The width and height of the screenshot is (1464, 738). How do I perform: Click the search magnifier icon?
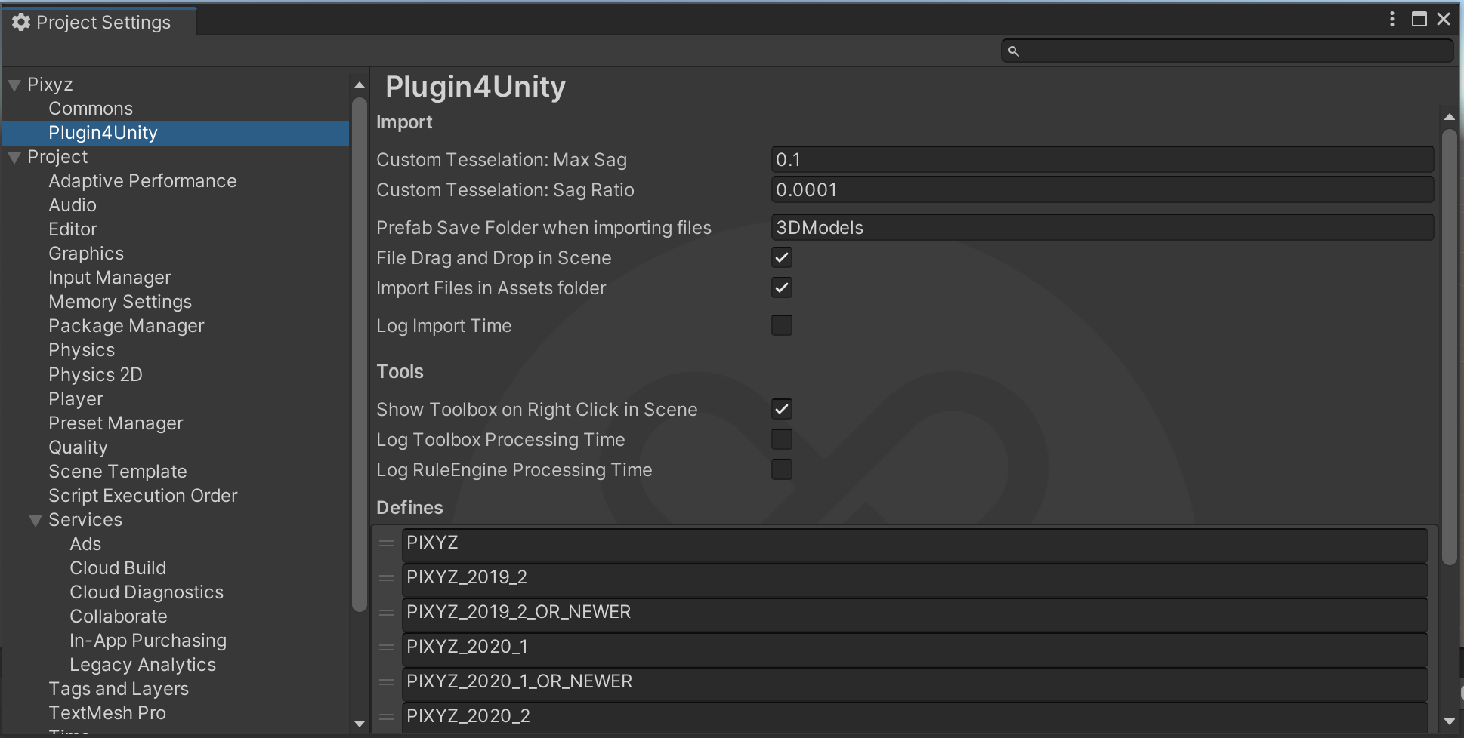(1014, 51)
